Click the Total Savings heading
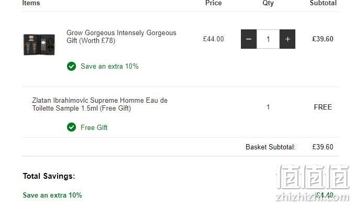354x206 pixels. tap(49, 176)
